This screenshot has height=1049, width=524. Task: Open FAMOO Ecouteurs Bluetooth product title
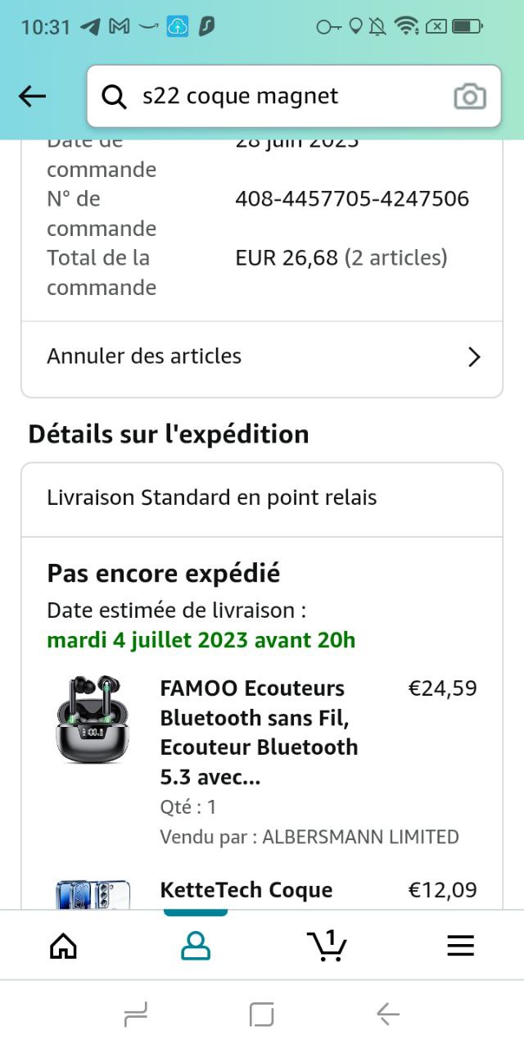click(259, 732)
